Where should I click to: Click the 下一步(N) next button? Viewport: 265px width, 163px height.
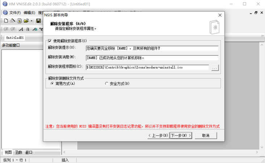point(181,135)
